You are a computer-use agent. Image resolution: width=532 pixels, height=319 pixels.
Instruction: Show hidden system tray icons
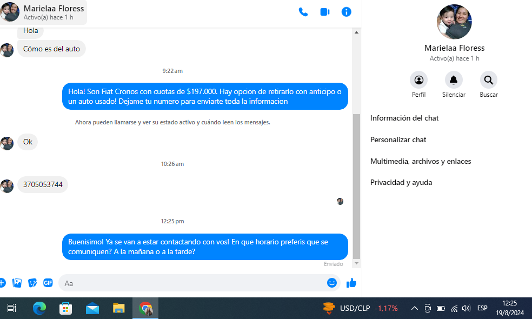[x=414, y=309]
